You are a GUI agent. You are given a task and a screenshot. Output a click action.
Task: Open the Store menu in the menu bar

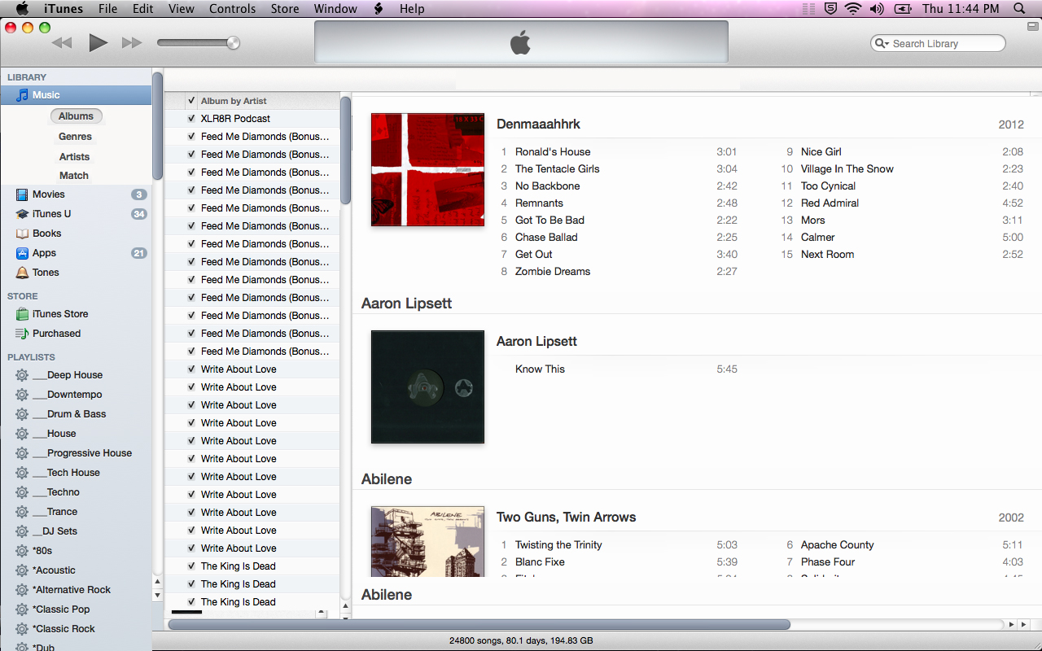[x=285, y=9]
